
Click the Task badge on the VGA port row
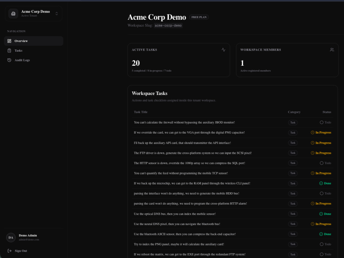[293, 132]
